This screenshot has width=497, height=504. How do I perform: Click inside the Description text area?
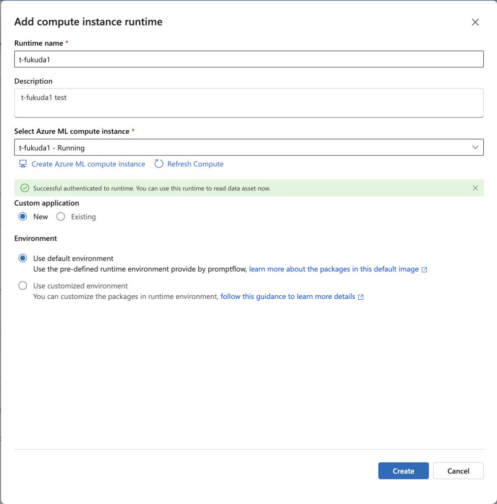tap(248, 103)
